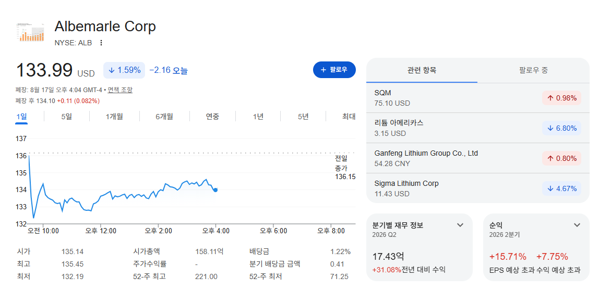Expand the 분기별 재무 정보 card chevron
599x290 pixels.
(x=460, y=225)
